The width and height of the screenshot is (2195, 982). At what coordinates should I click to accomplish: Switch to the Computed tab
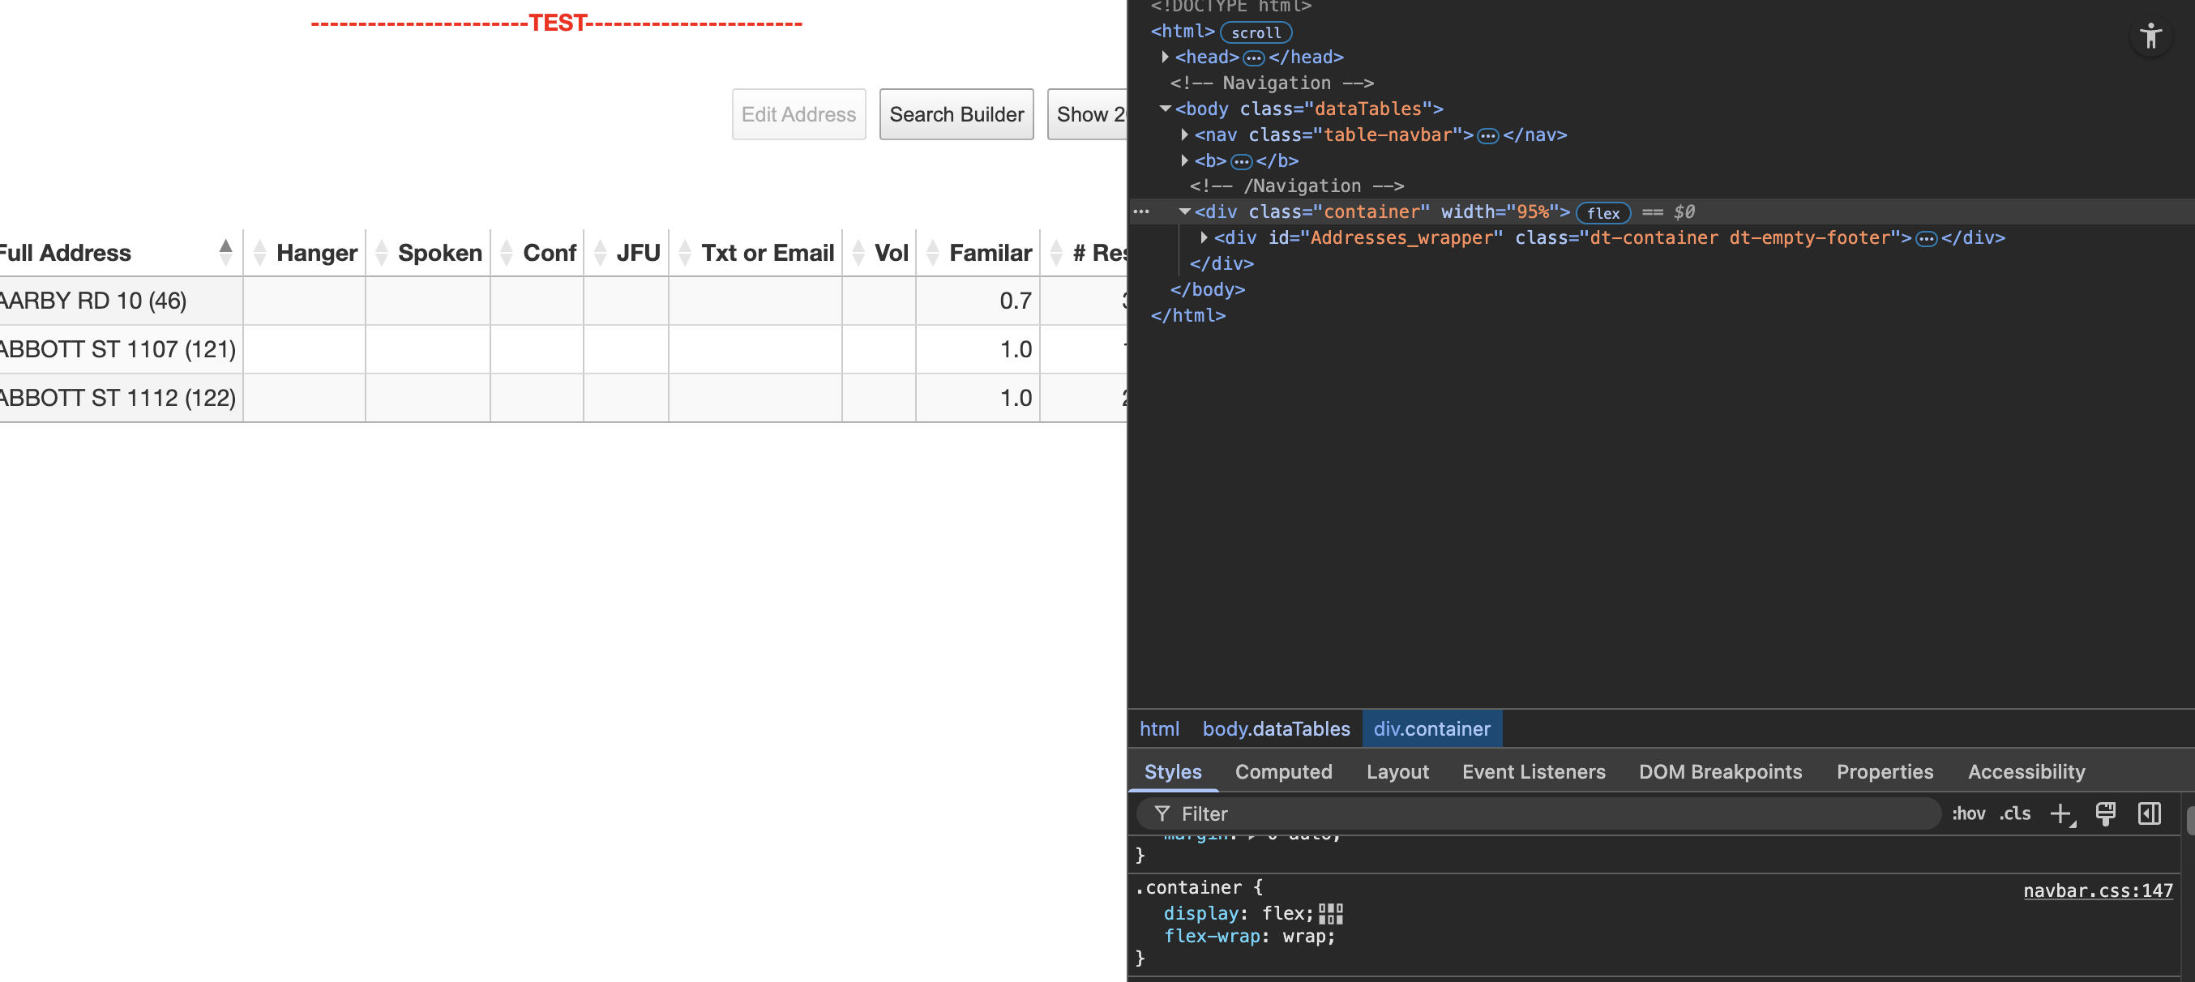pos(1283,771)
